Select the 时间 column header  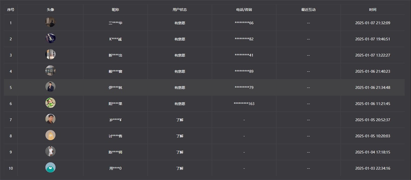tap(373, 10)
